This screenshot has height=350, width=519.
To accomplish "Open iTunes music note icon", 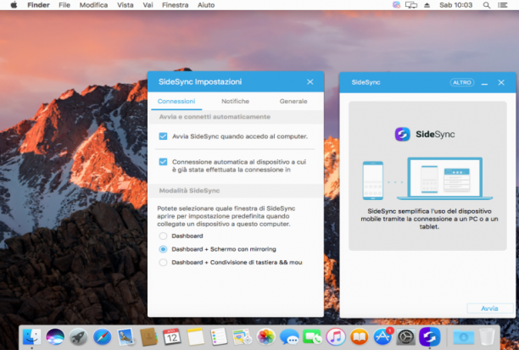I will coord(336,336).
